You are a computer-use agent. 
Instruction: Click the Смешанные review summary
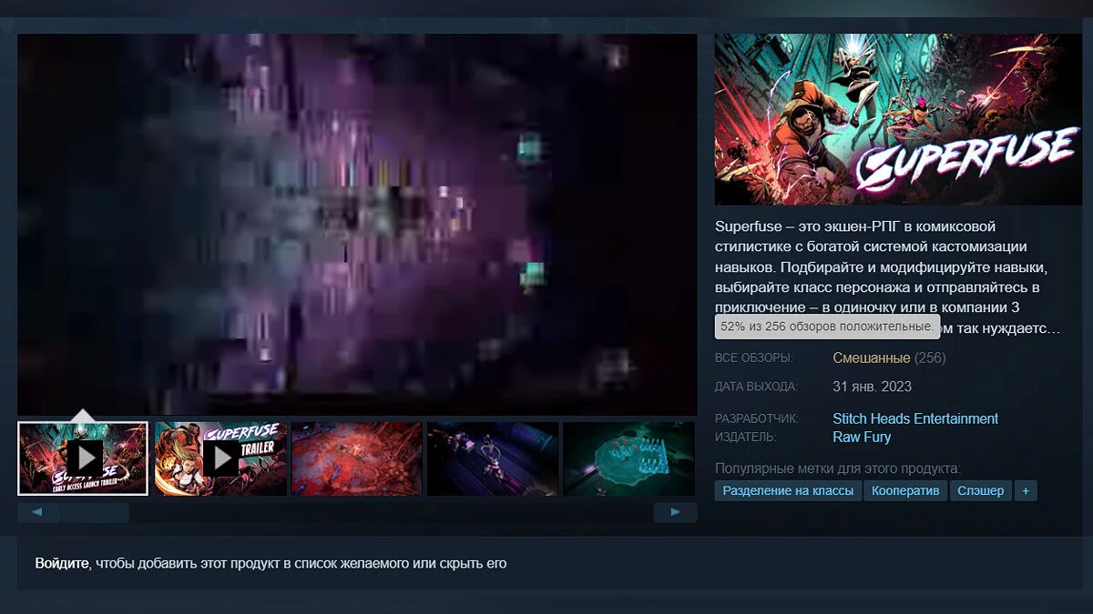[871, 357]
